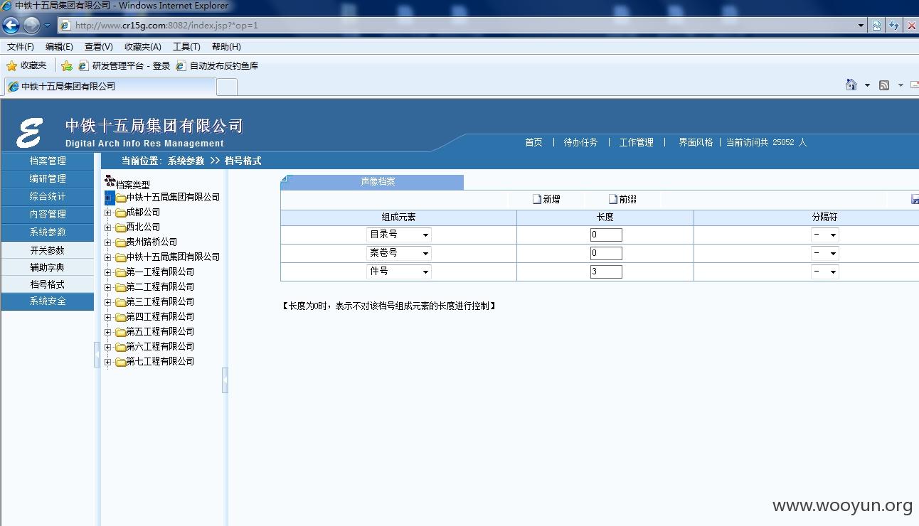Image resolution: width=919 pixels, height=526 pixels.
Task: Click the IE home page icon
Action: tap(851, 85)
